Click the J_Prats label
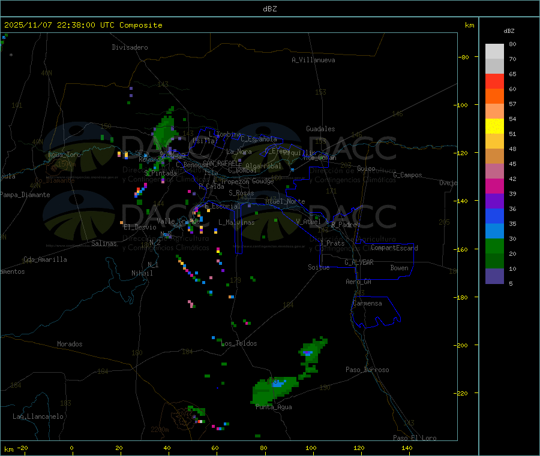This screenshot has width=540, height=456. click(x=332, y=243)
